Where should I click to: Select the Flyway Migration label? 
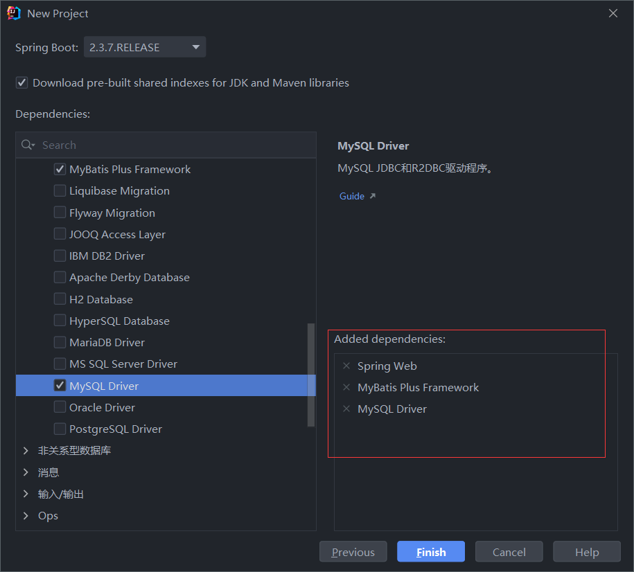(112, 213)
